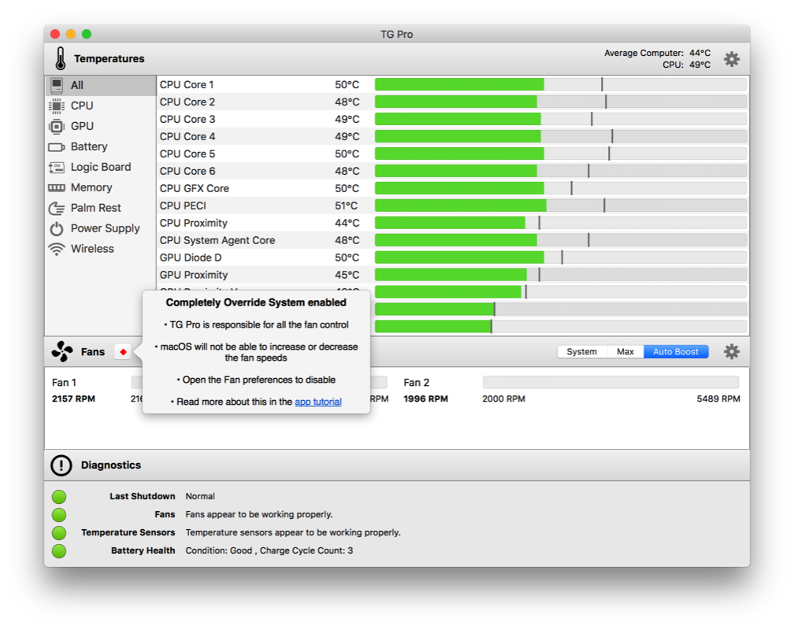Click the 44°C CPU Proximity value
This screenshot has height=630, width=794.
(x=347, y=223)
